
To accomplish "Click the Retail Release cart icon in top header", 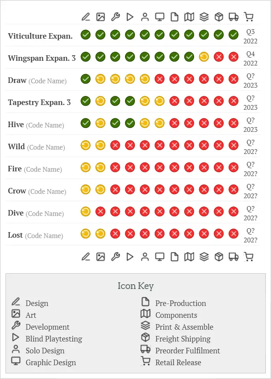I will click(248, 17).
